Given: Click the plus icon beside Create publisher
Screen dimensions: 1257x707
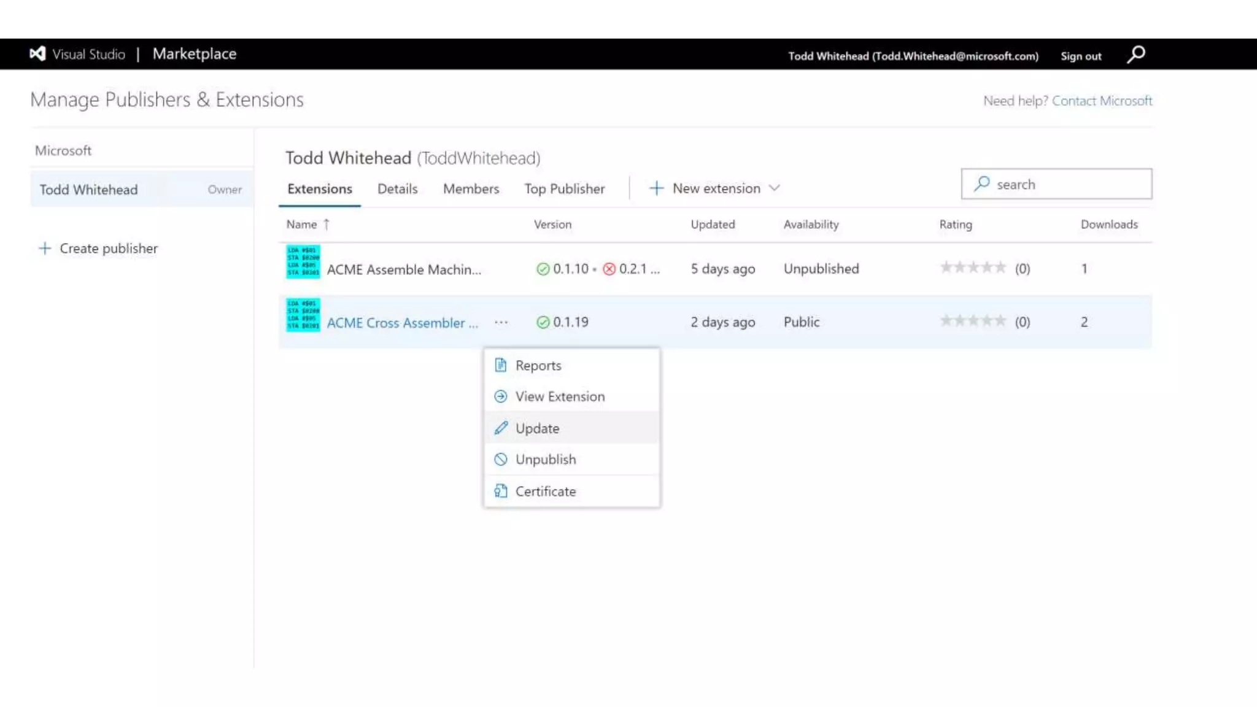Looking at the screenshot, I should coord(45,249).
